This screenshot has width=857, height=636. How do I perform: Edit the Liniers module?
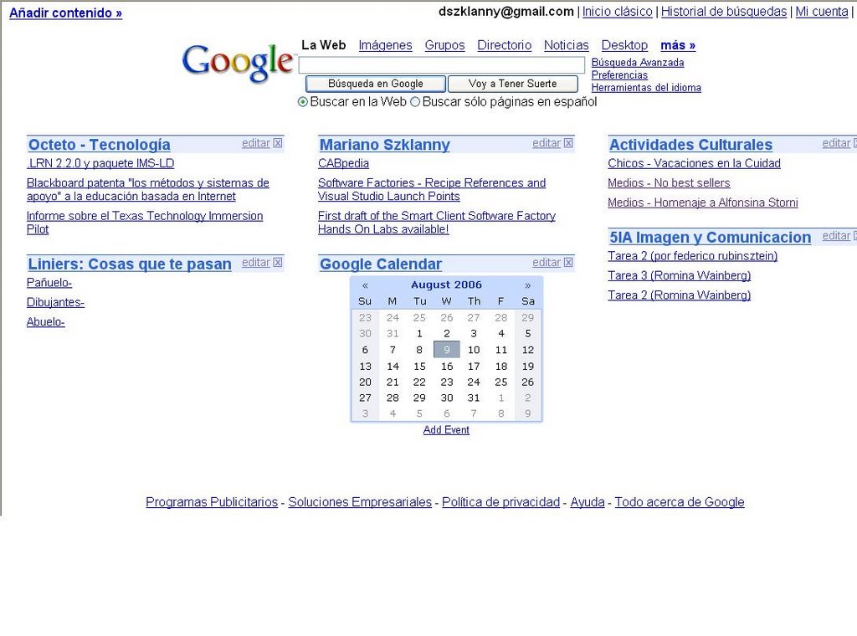256,263
